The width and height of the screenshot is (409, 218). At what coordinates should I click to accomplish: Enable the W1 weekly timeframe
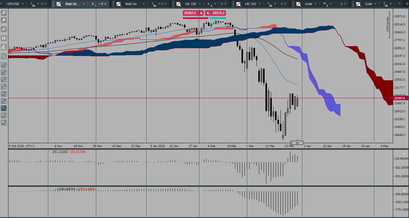click(x=4, y=116)
